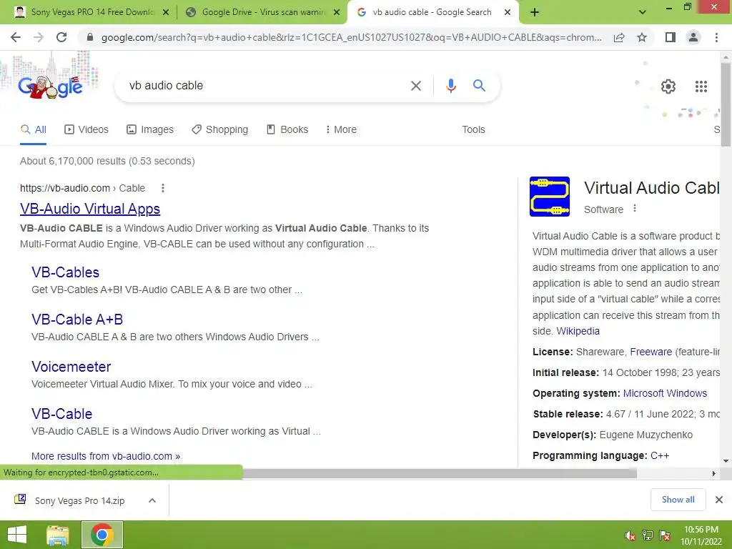Viewport: 732px width, 549px height.
Task: Switch to Books results tab
Action: (287, 130)
